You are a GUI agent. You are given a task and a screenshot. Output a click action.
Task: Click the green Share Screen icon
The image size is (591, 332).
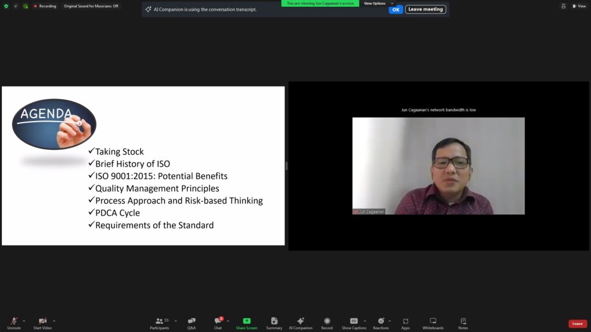(x=246, y=321)
